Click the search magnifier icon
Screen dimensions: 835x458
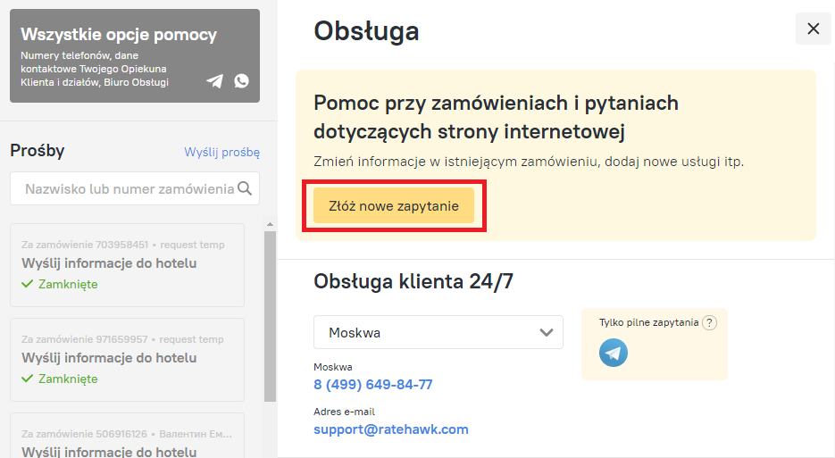tap(245, 188)
